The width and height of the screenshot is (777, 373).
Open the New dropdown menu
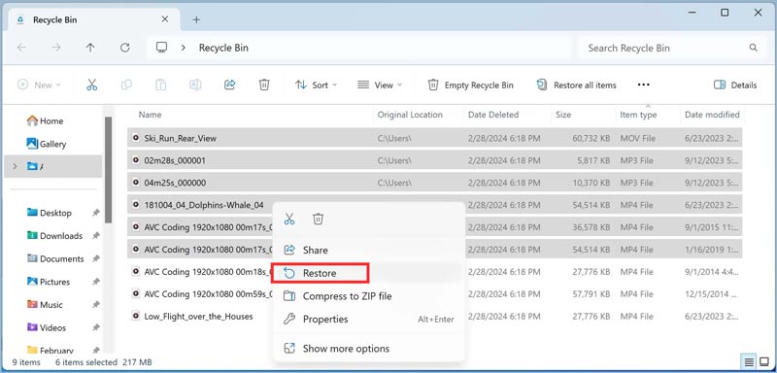coord(39,85)
